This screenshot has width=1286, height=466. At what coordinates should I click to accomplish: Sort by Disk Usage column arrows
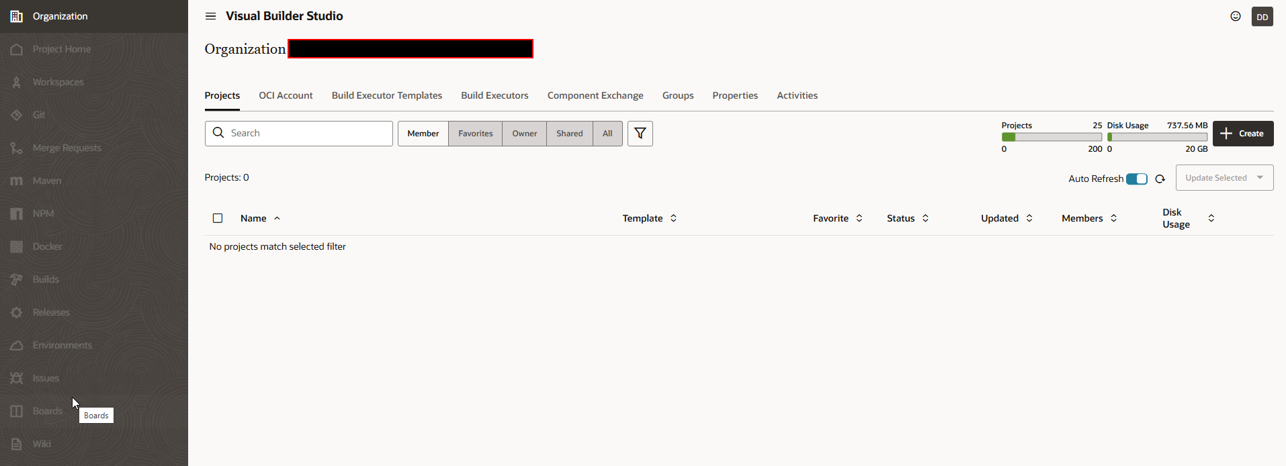coord(1211,218)
